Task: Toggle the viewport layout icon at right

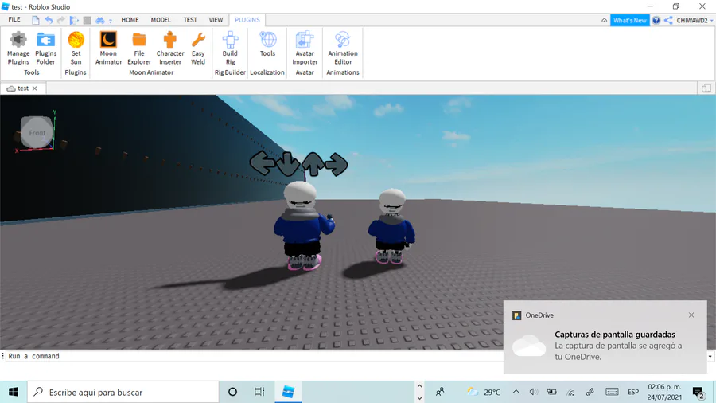Action: pos(706,88)
